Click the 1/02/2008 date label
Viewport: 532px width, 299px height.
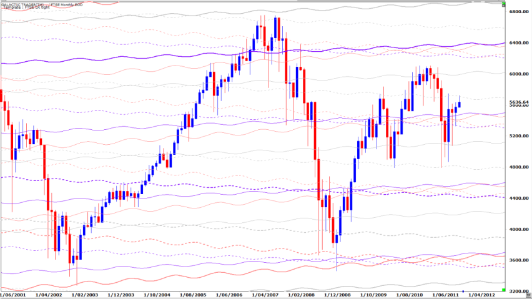coord(301,295)
